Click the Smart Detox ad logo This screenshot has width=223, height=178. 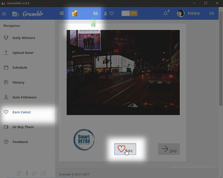click(x=84, y=140)
